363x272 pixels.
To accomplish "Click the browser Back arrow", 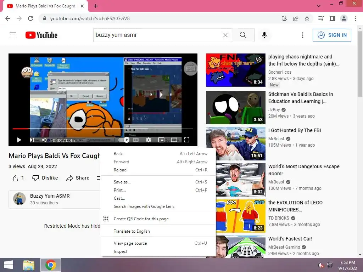I will [8, 18].
